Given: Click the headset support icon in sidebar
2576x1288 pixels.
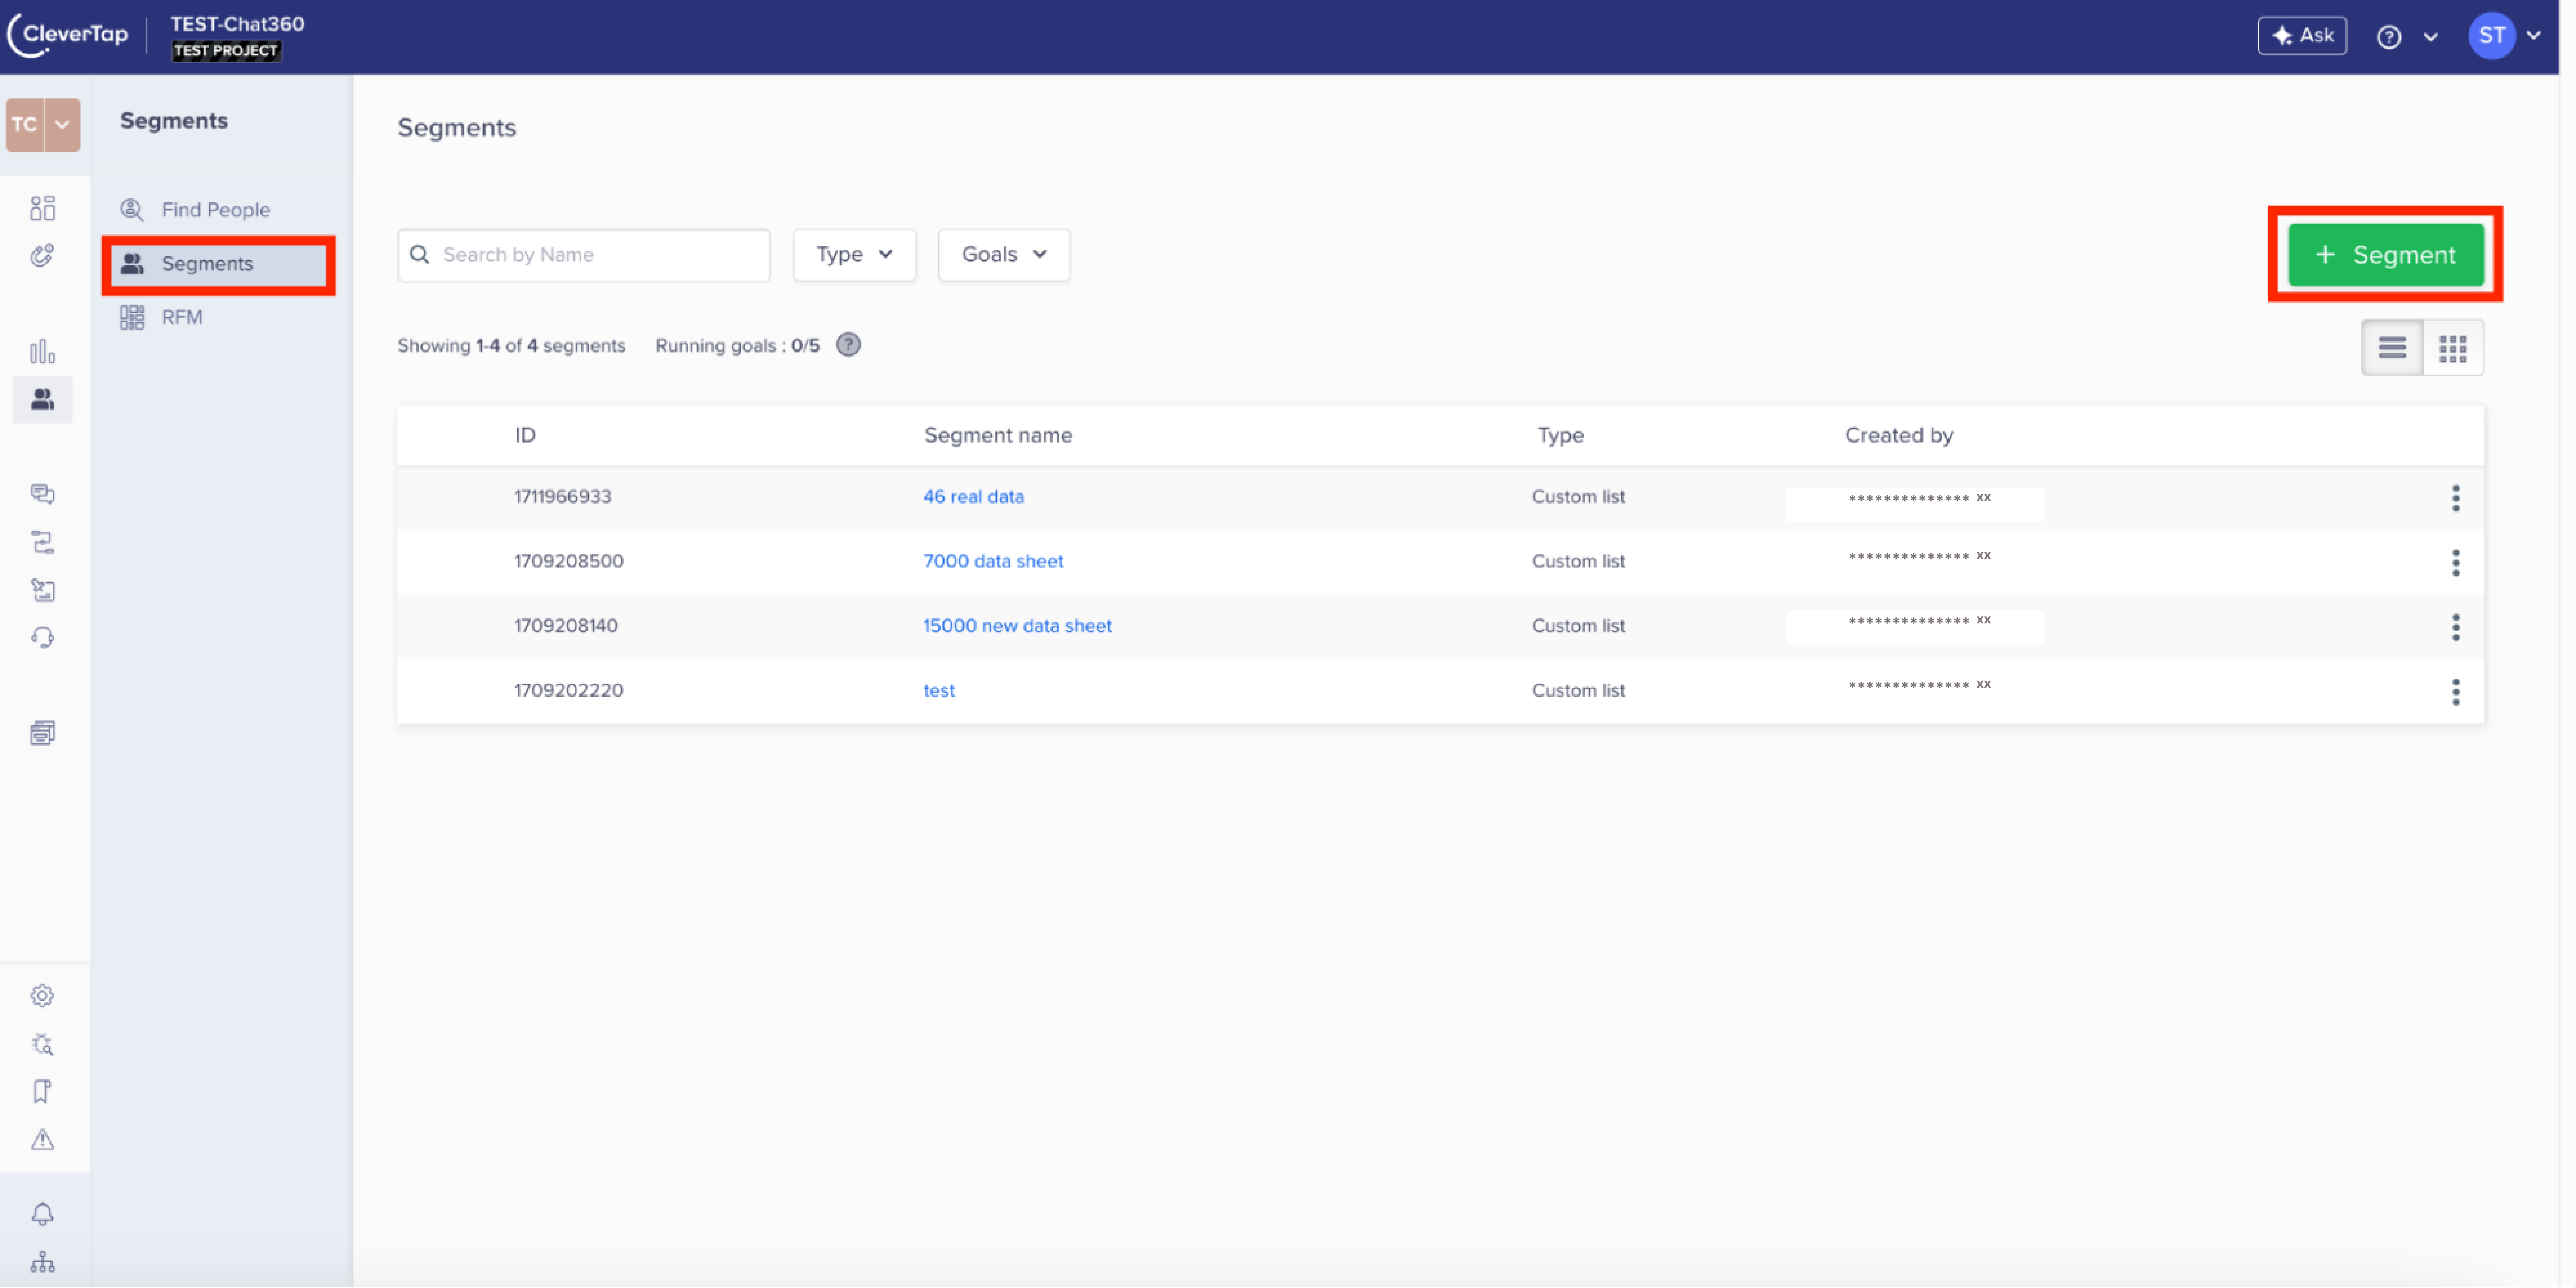Looking at the screenshot, I should click(x=42, y=638).
